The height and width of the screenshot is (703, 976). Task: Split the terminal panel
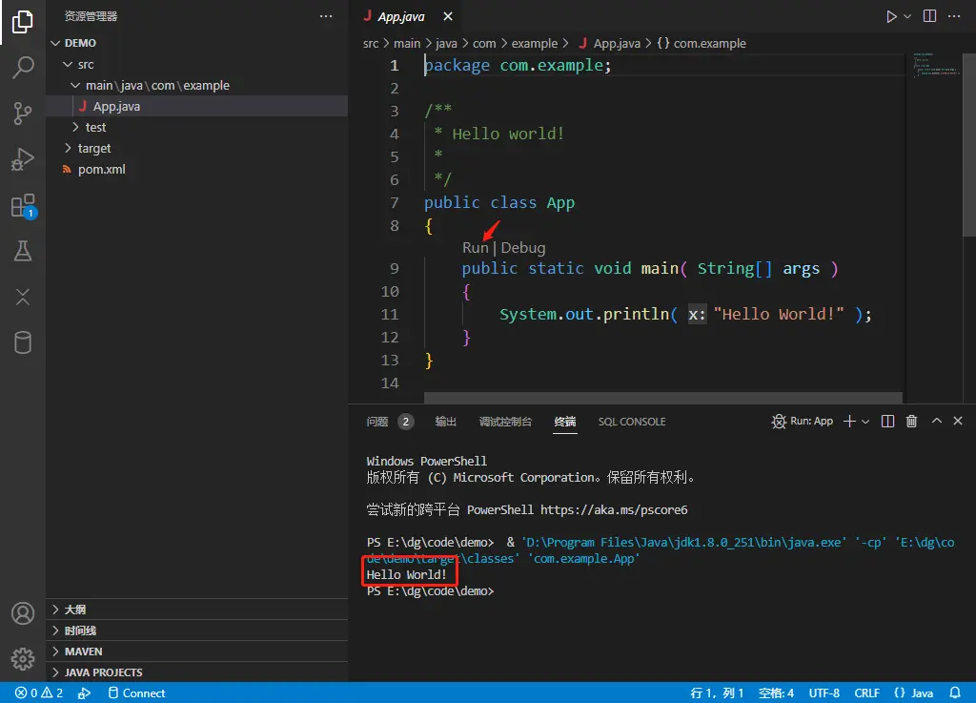(x=887, y=422)
